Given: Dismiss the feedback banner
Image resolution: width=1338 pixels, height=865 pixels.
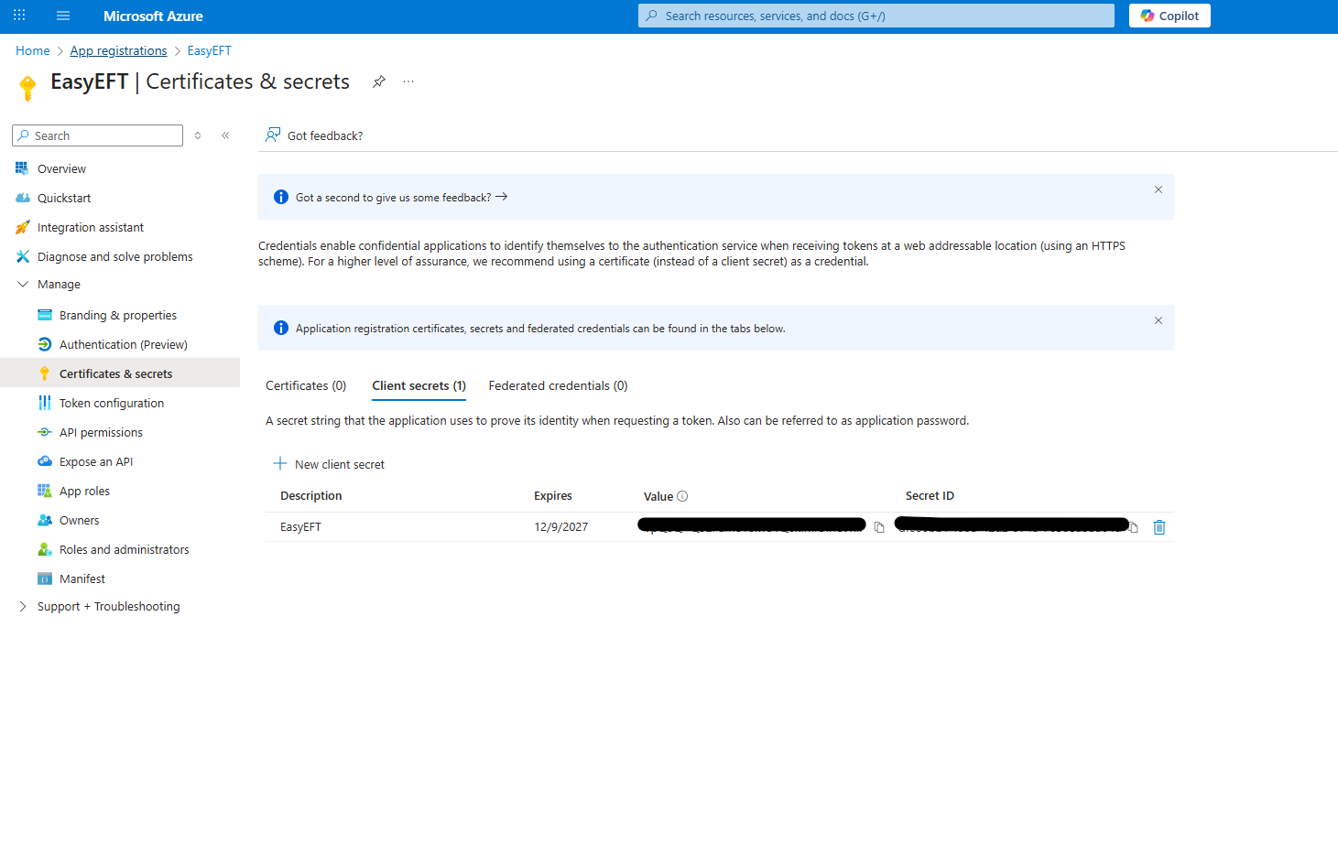Looking at the screenshot, I should 1159,189.
